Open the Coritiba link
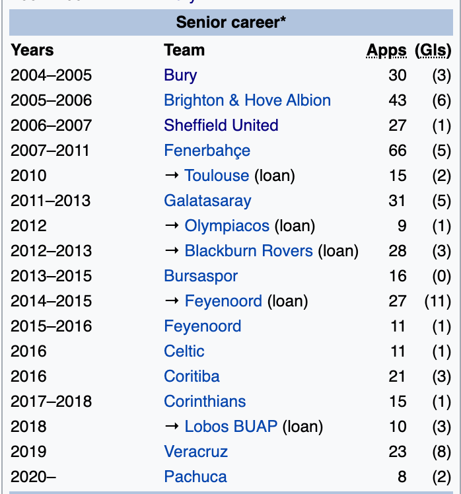This screenshot has width=461, height=494. click(x=192, y=376)
